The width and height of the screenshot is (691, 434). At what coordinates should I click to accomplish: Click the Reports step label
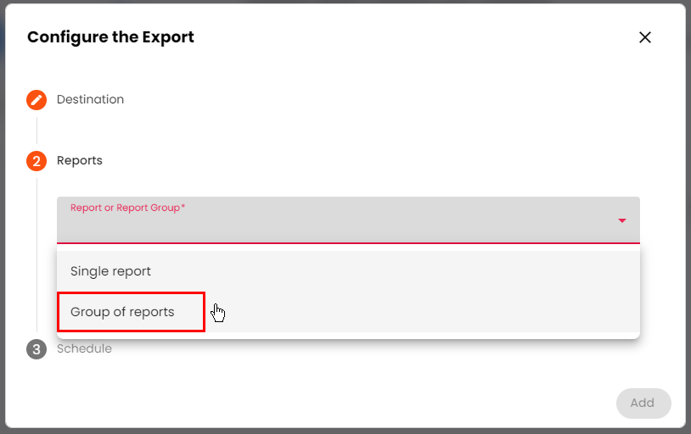tap(80, 161)
